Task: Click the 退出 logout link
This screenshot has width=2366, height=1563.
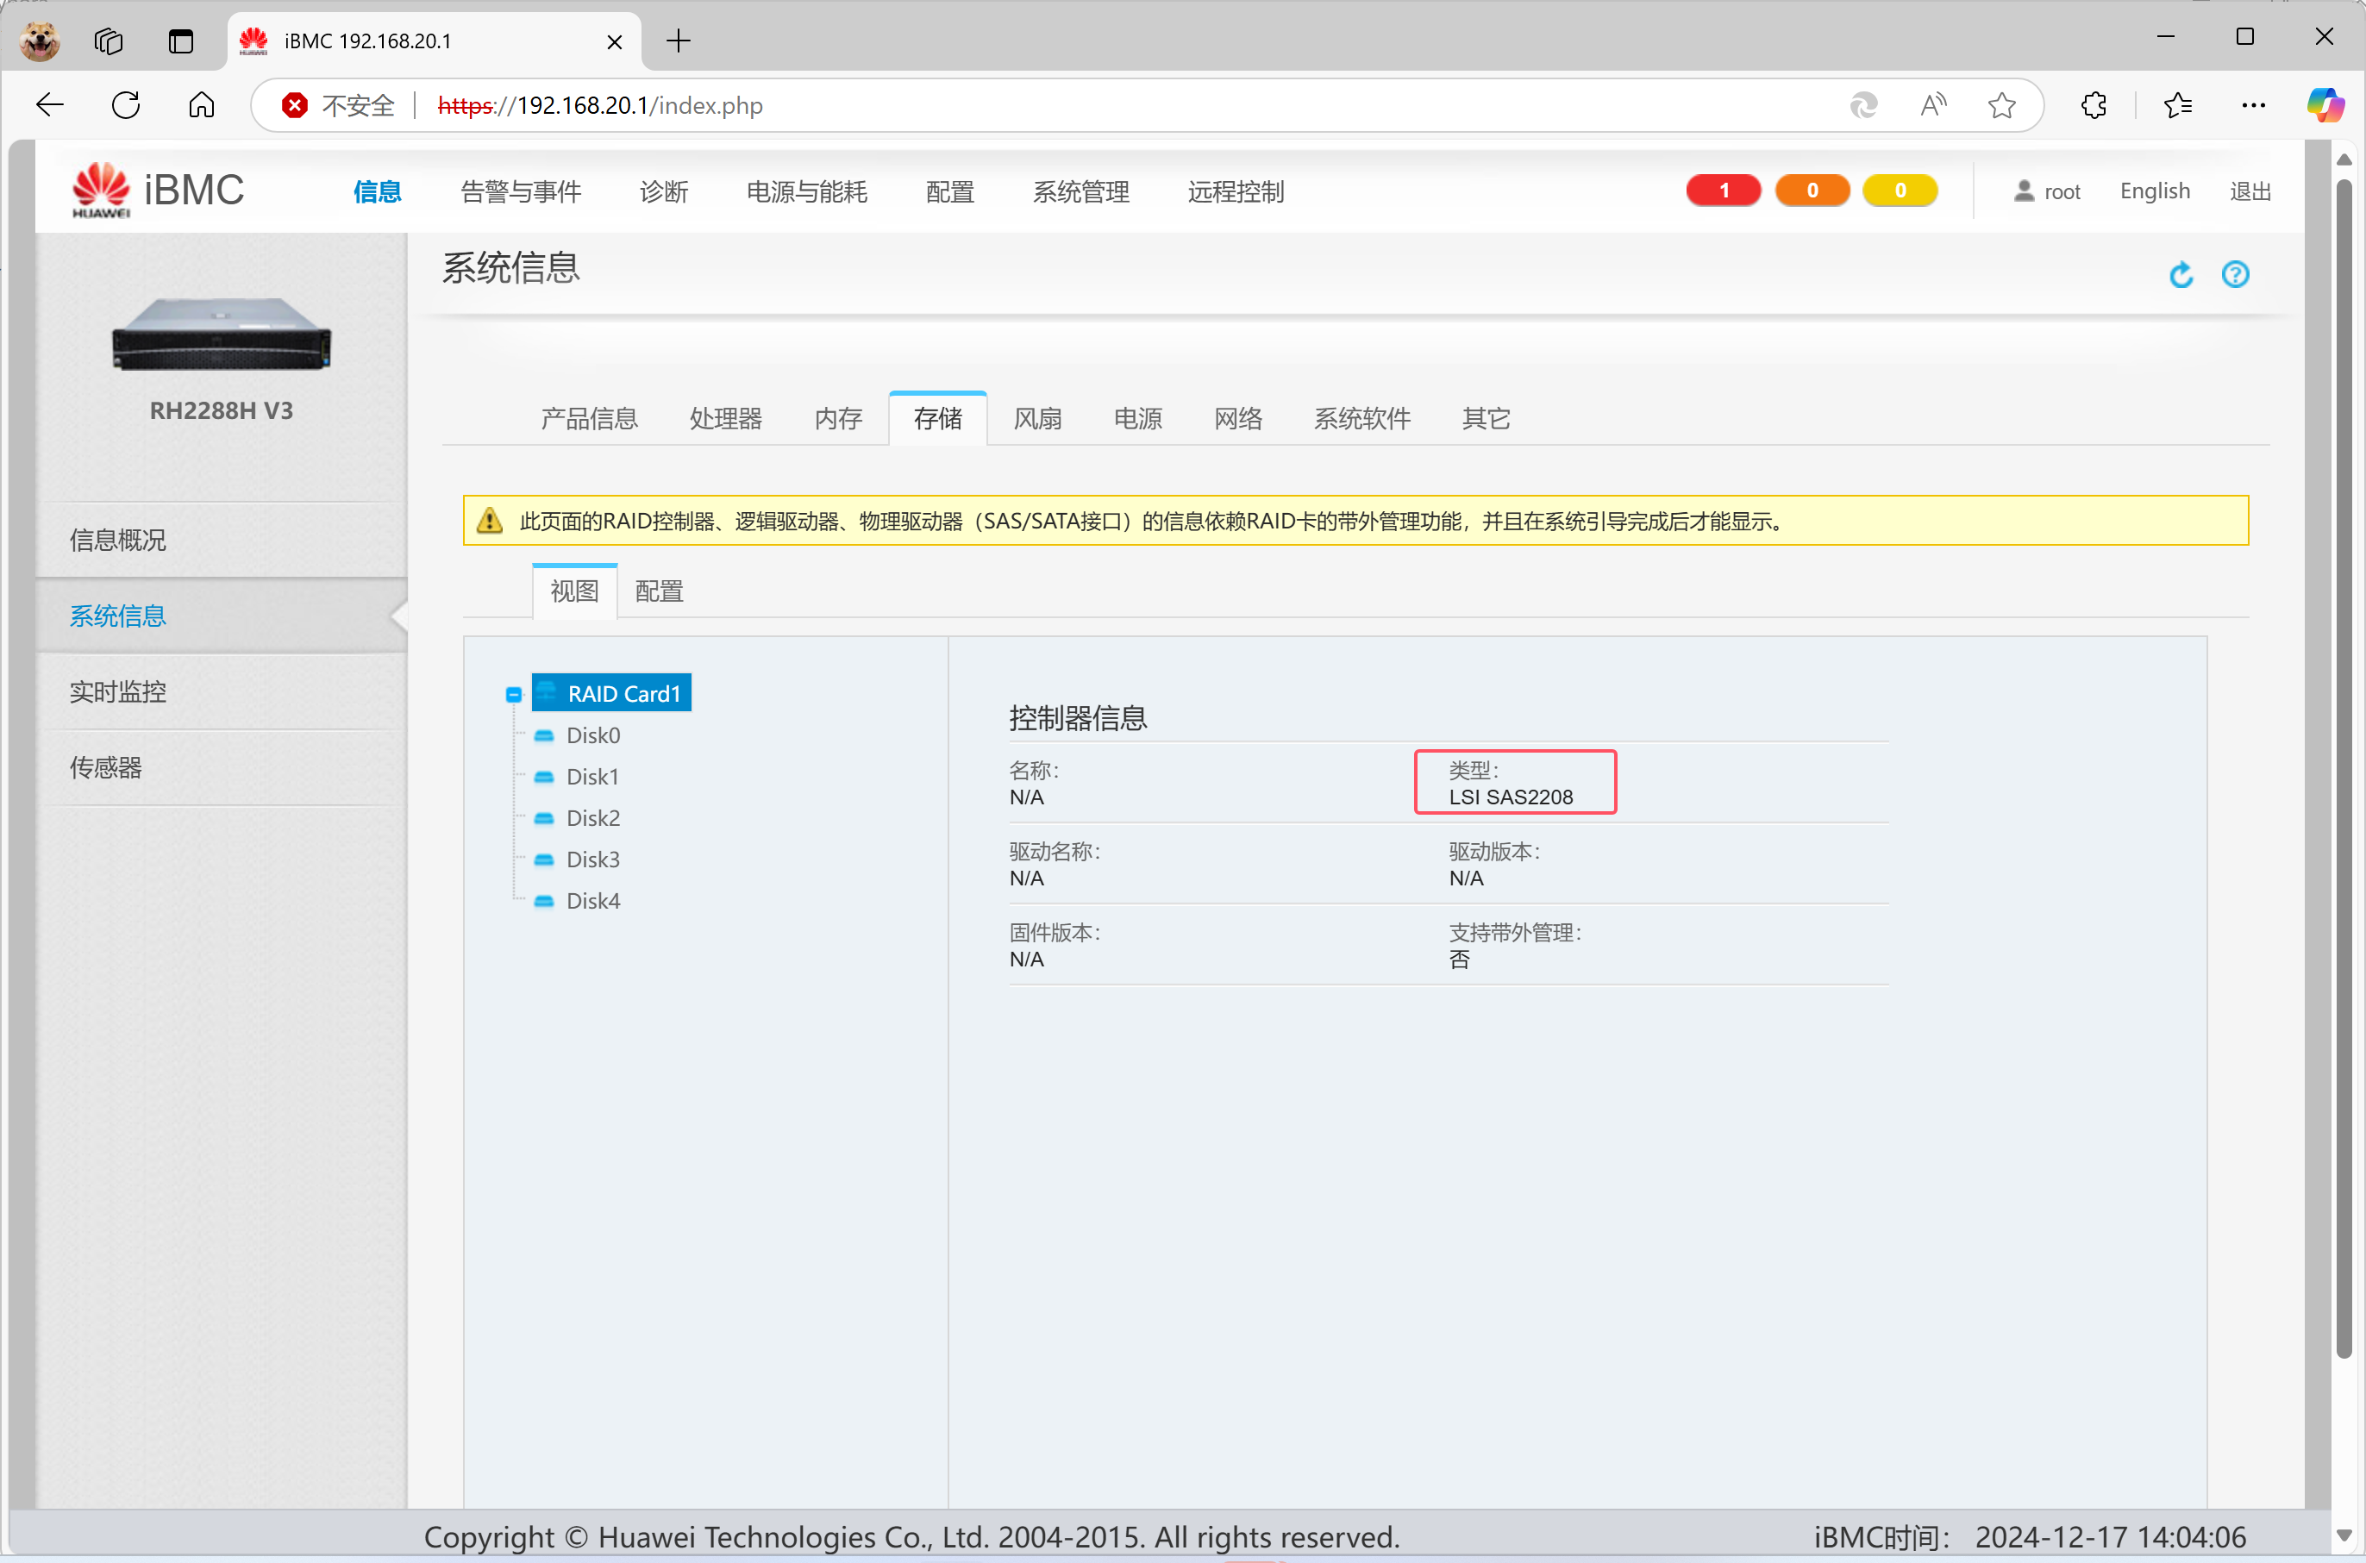Action: click(2249, 191)
